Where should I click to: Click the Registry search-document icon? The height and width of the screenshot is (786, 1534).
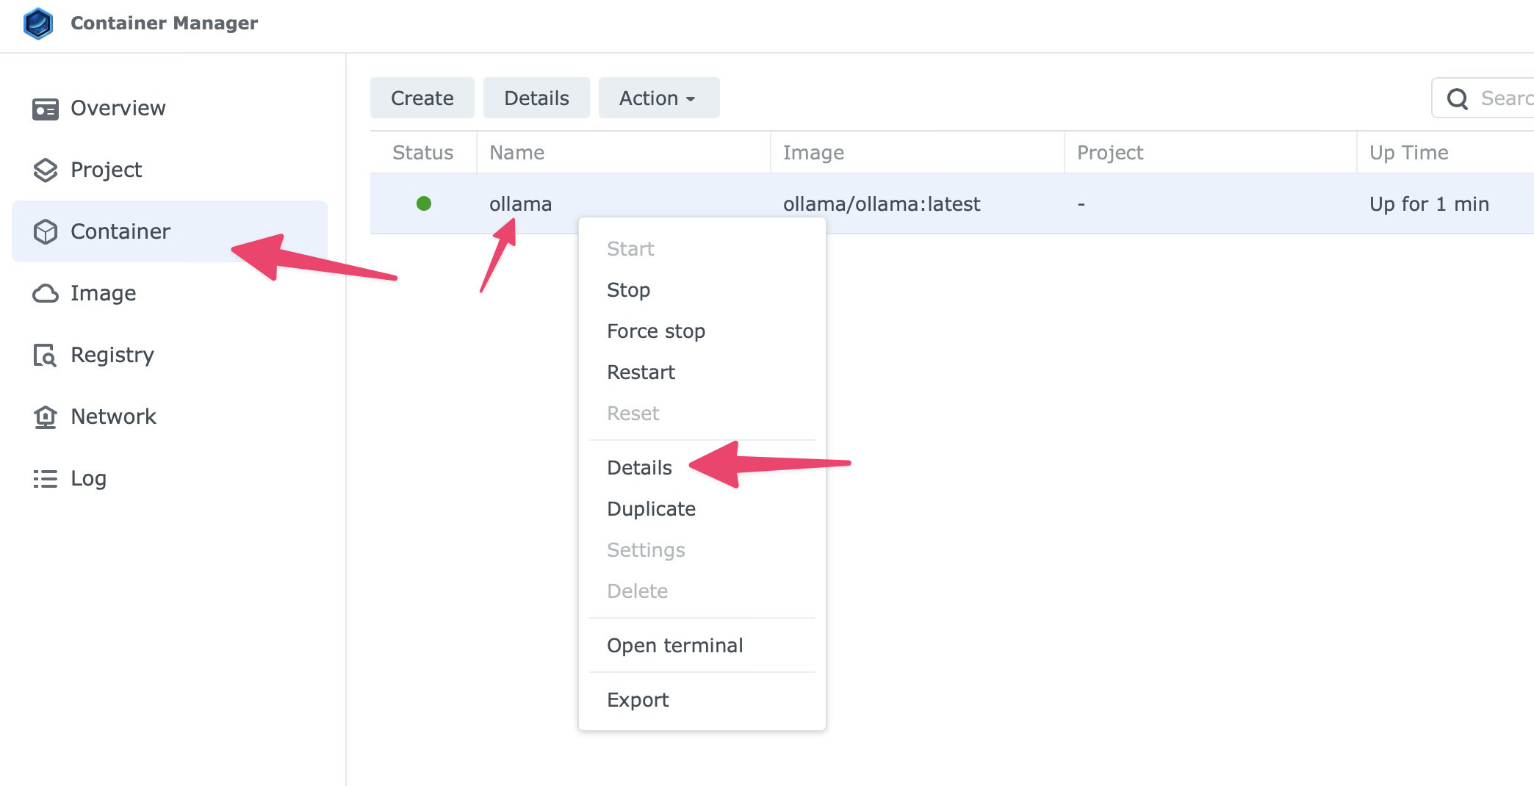[x=46, y=356]
